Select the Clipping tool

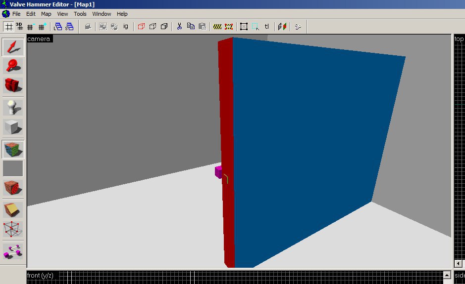tap(13, 210)
